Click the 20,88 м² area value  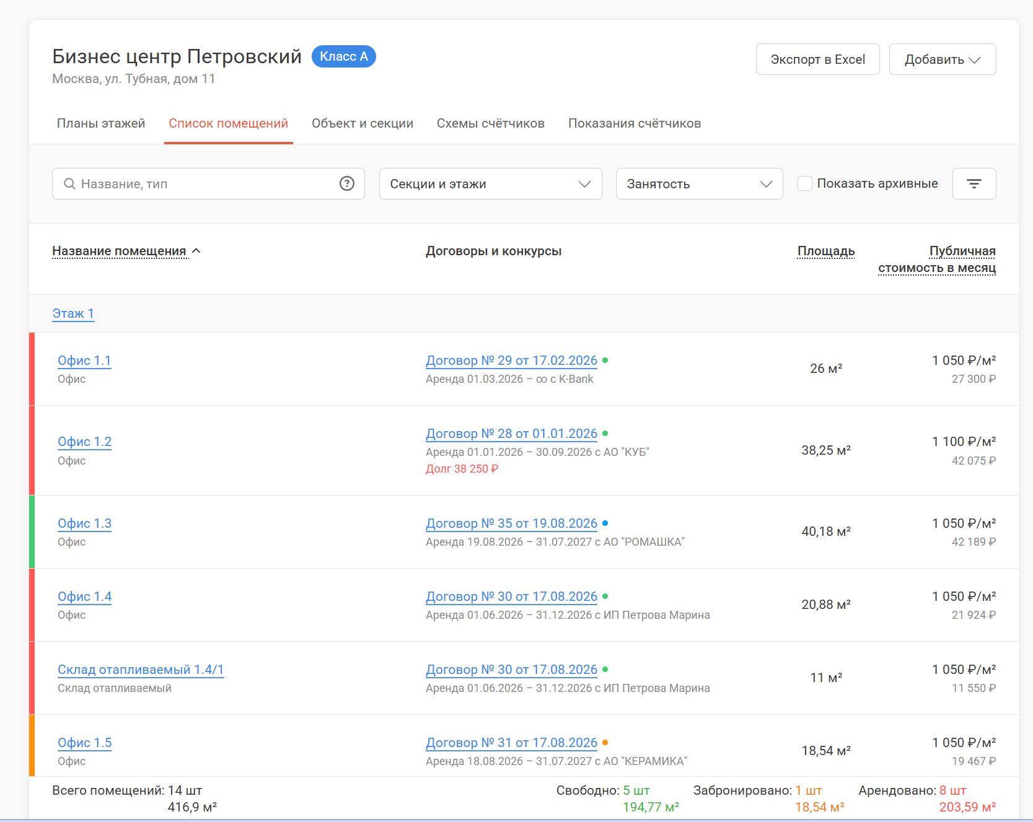coord(826,605)
